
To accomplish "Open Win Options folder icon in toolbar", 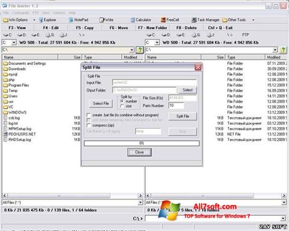I will (x=6, y=20).
